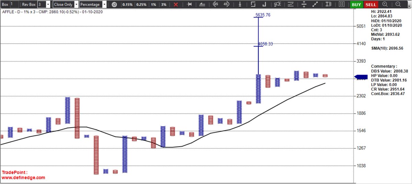The image size is (412, 184).
Task: Click the blue current price marker on axis
Action: click(x=361, y=77)
